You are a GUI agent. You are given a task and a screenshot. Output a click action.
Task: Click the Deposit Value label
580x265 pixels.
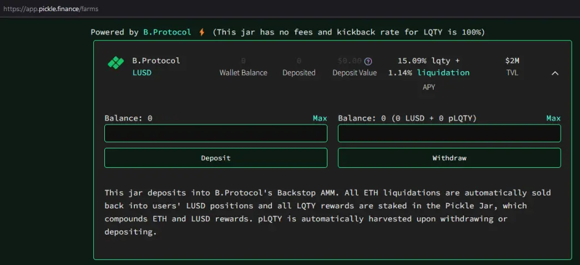[354, 73]
